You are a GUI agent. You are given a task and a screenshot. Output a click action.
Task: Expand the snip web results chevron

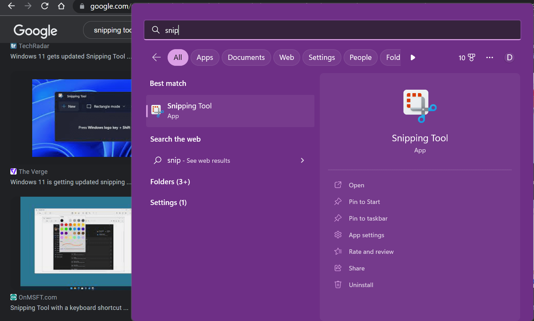pos(302,160)
